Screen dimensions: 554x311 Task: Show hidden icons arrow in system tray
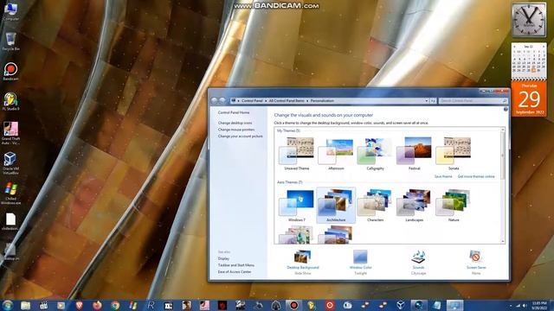(x=511, y=306)
